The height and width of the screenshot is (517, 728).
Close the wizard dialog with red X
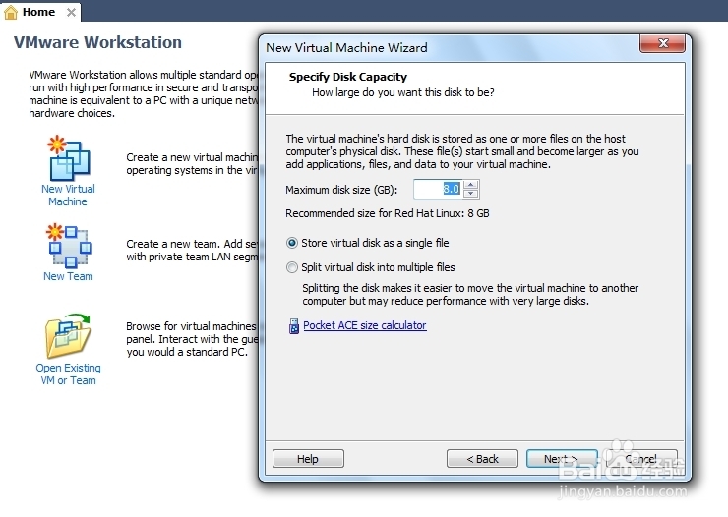(662, 43)
